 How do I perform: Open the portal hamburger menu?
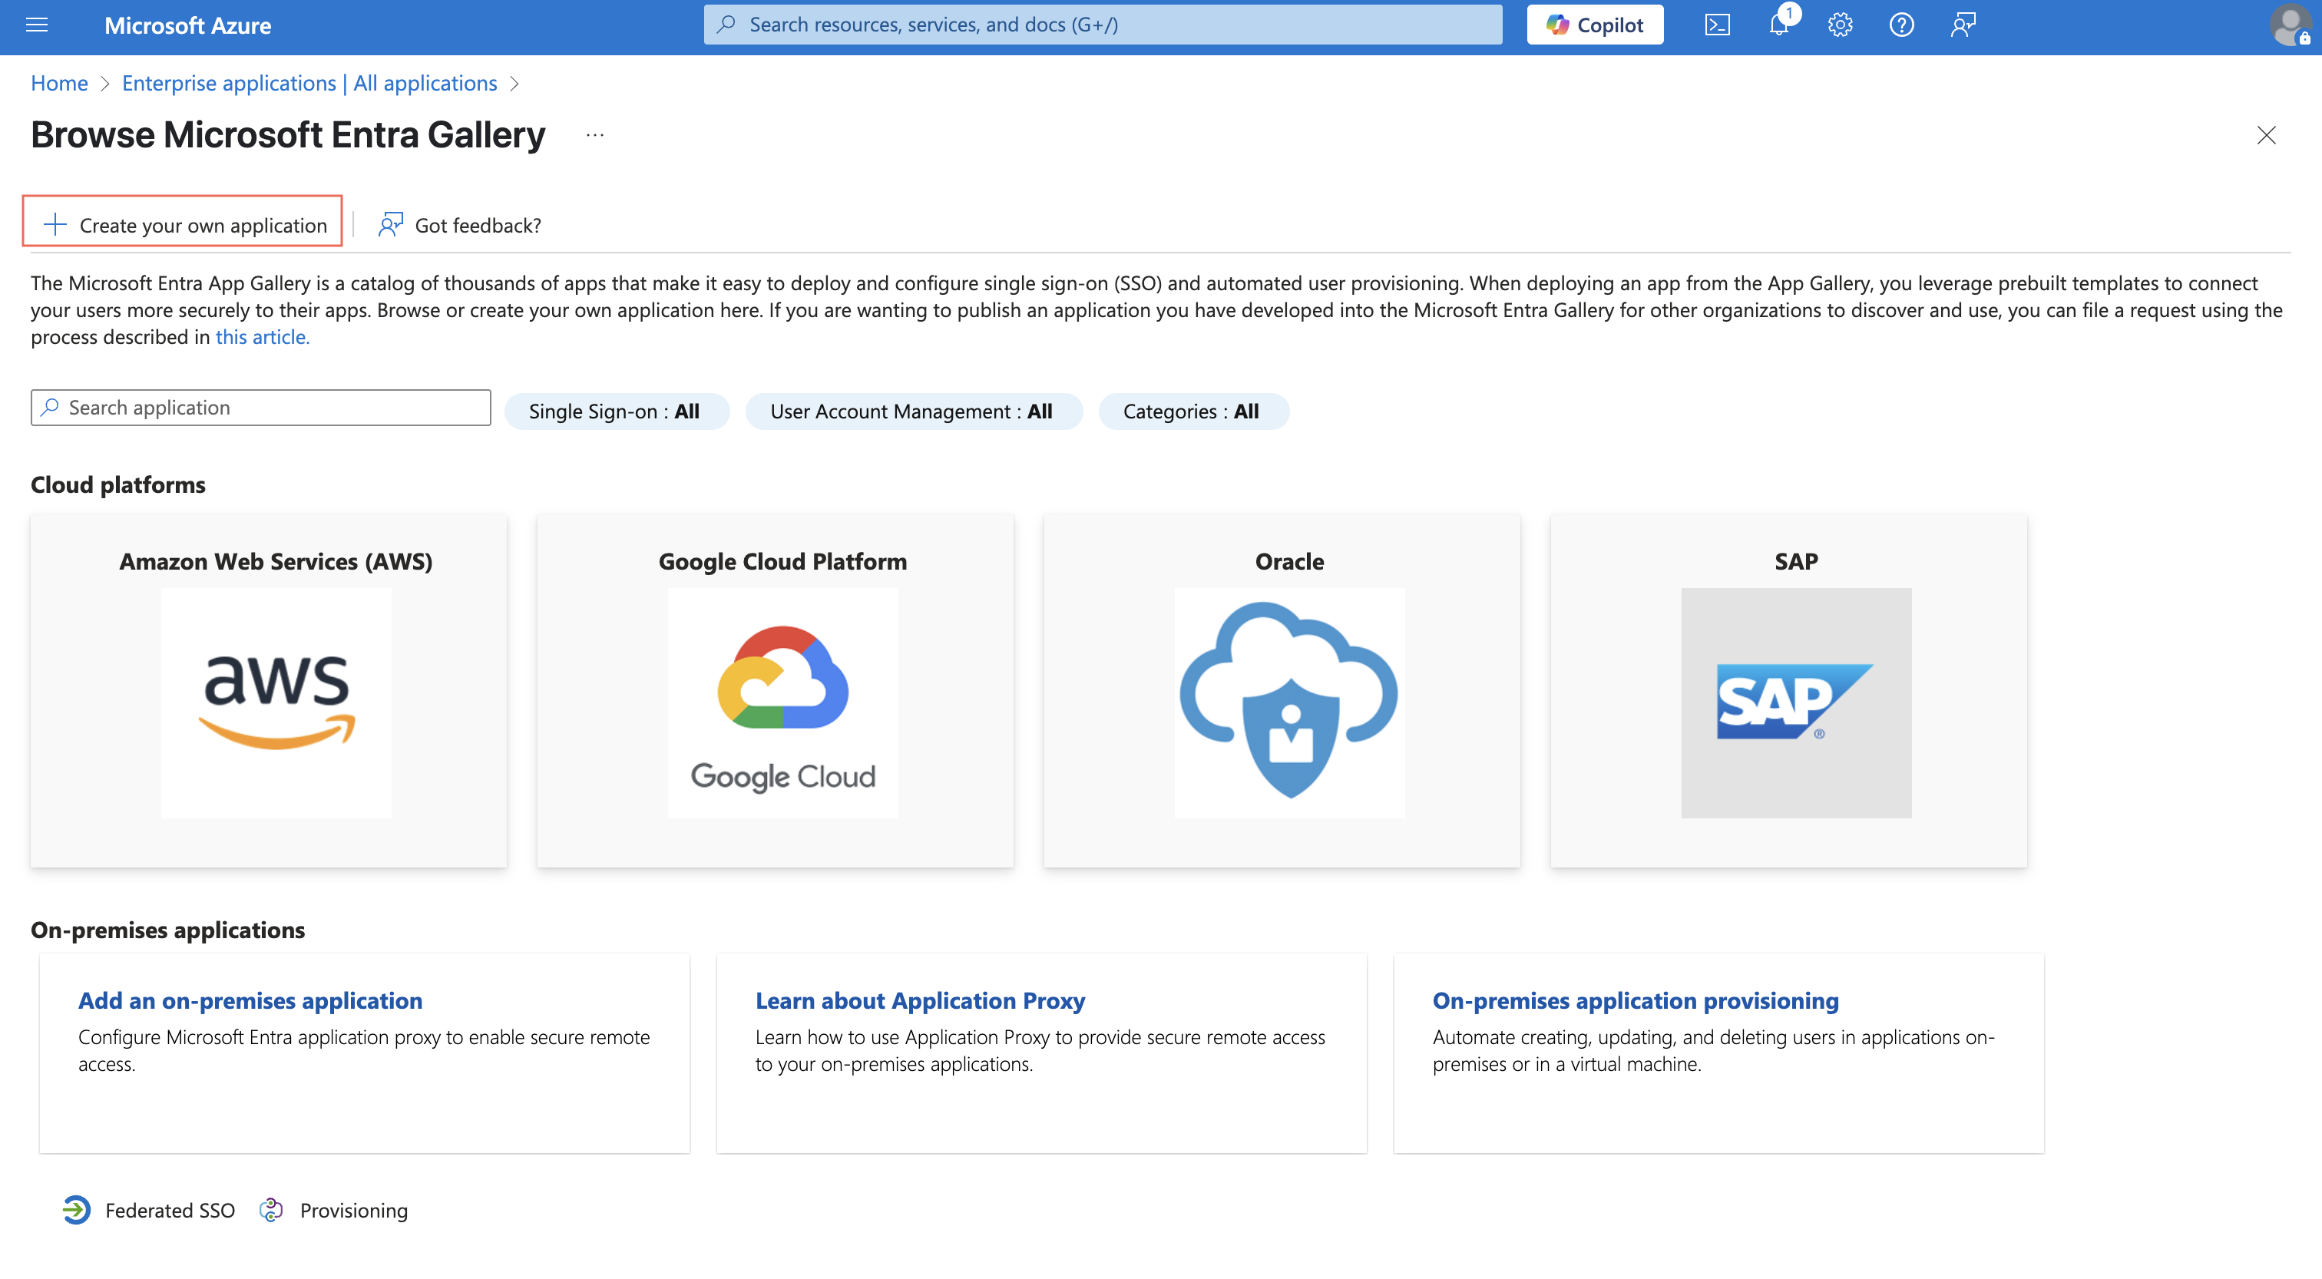click(37, 25)
